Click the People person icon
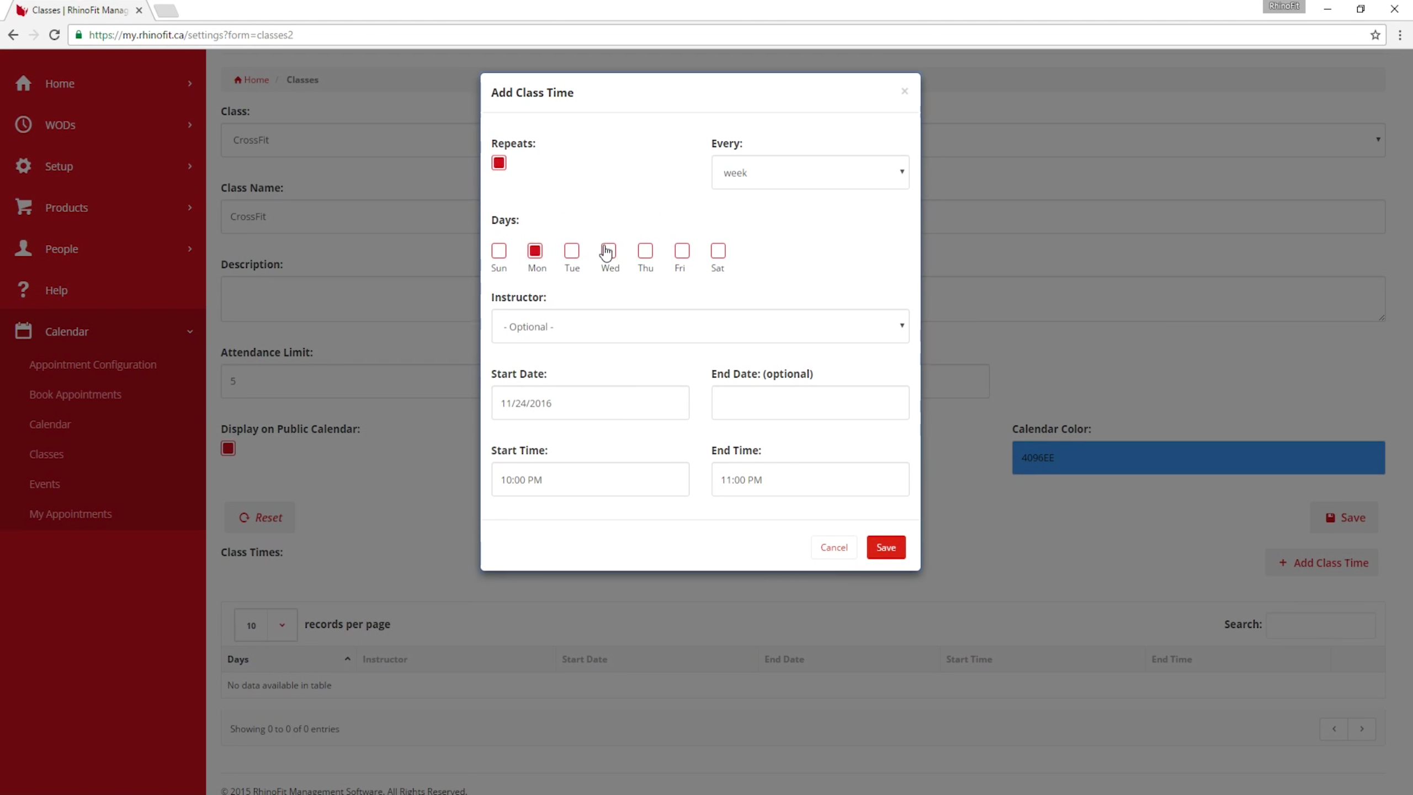Screen dimensions: 1413x795 tap(23, 248)
